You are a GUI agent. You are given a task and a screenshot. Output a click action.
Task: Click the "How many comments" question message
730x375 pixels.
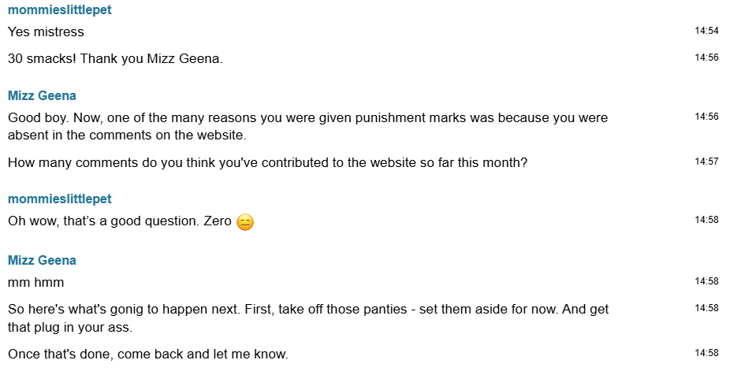[267, 163]
